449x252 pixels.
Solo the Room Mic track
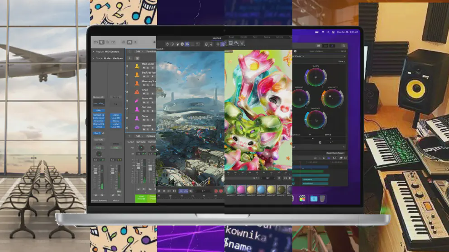tap(148, 102)
